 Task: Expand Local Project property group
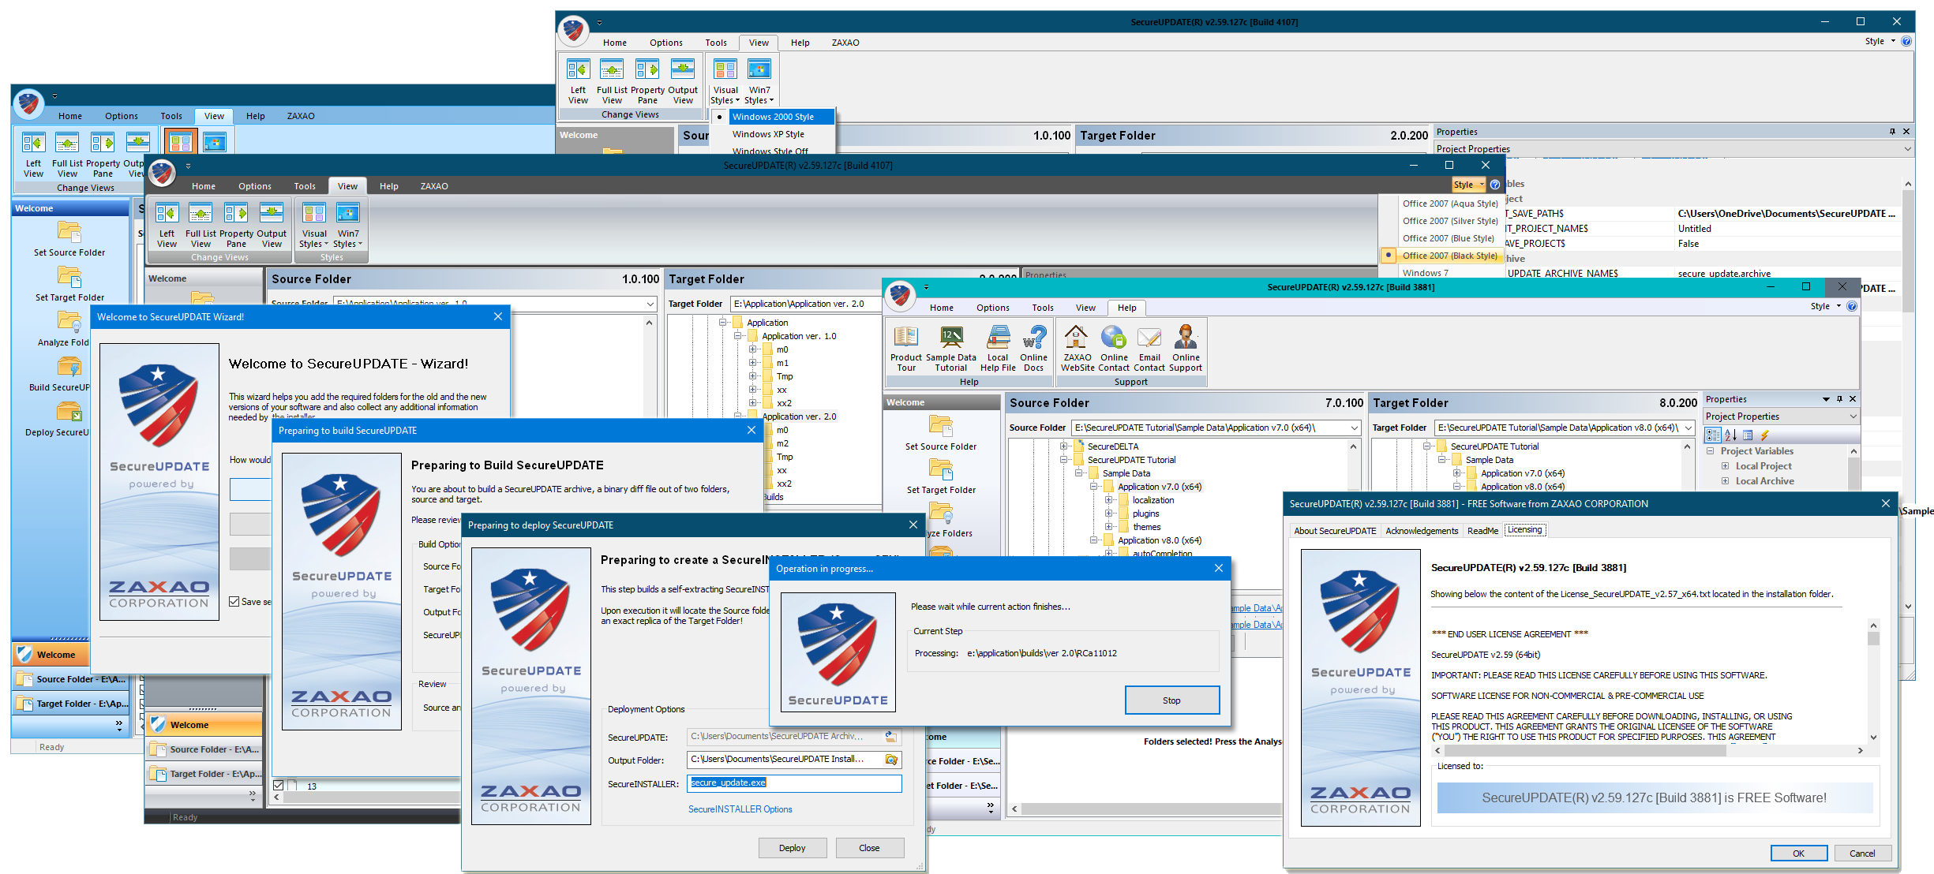click(x=1725, y=466)
